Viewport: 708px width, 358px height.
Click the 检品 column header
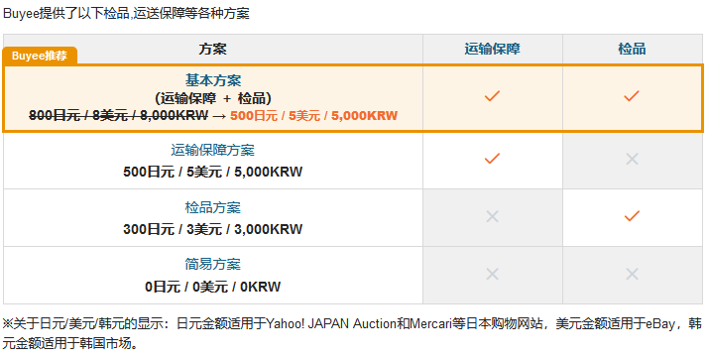click(x=632, y=49)
